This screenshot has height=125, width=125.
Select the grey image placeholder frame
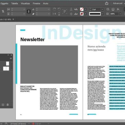(49, 65)
